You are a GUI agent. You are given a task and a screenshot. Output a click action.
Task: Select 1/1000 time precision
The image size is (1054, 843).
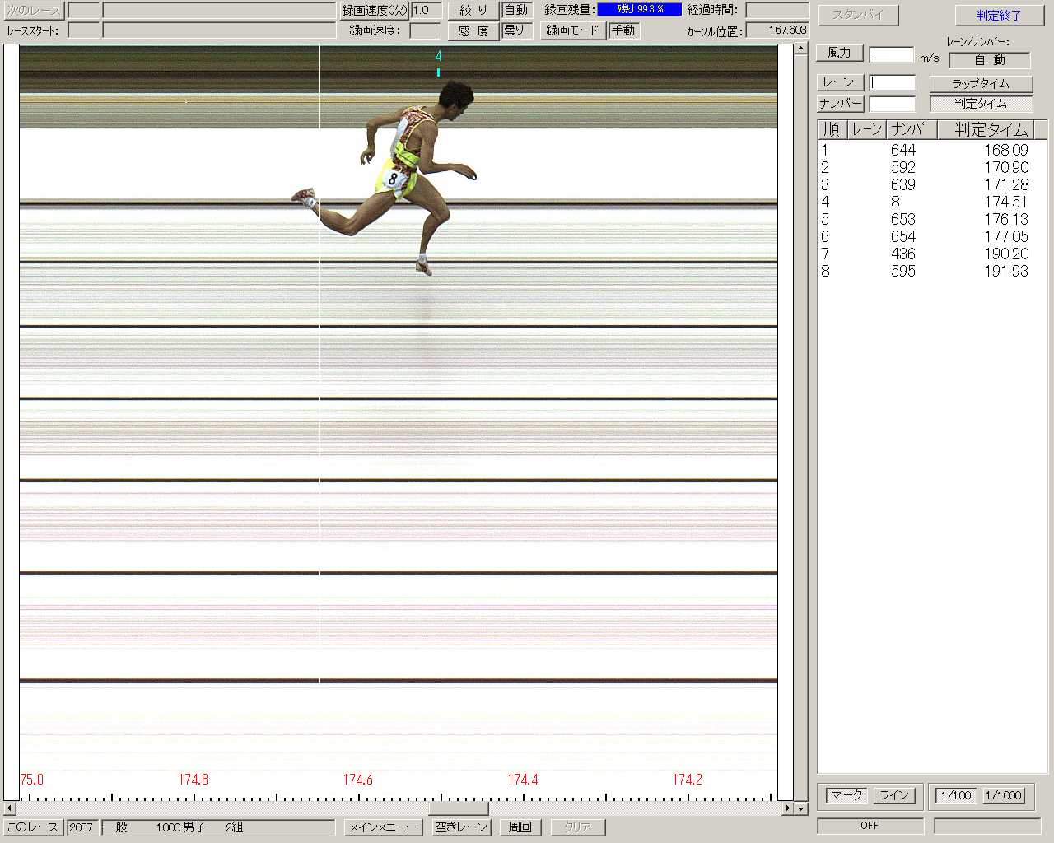pyautogui.click(x=1004, y=795)
